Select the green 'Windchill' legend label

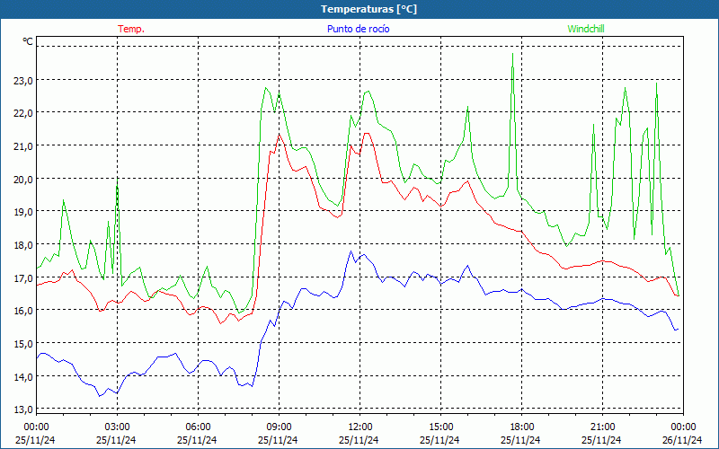coord(586,29)
